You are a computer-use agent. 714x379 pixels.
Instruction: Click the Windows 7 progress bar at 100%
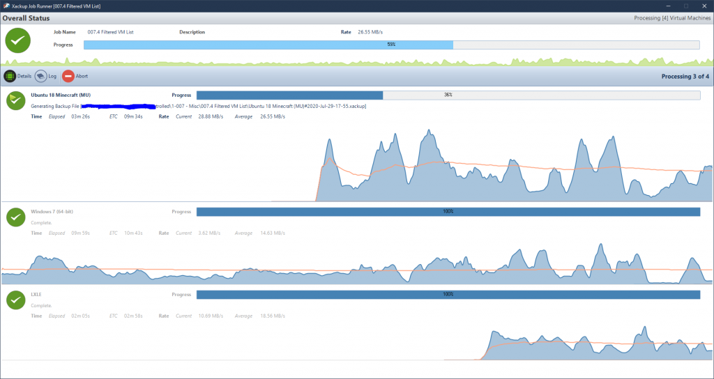tap(448, 212)
